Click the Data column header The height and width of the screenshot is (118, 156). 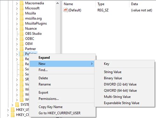point(143,4)
